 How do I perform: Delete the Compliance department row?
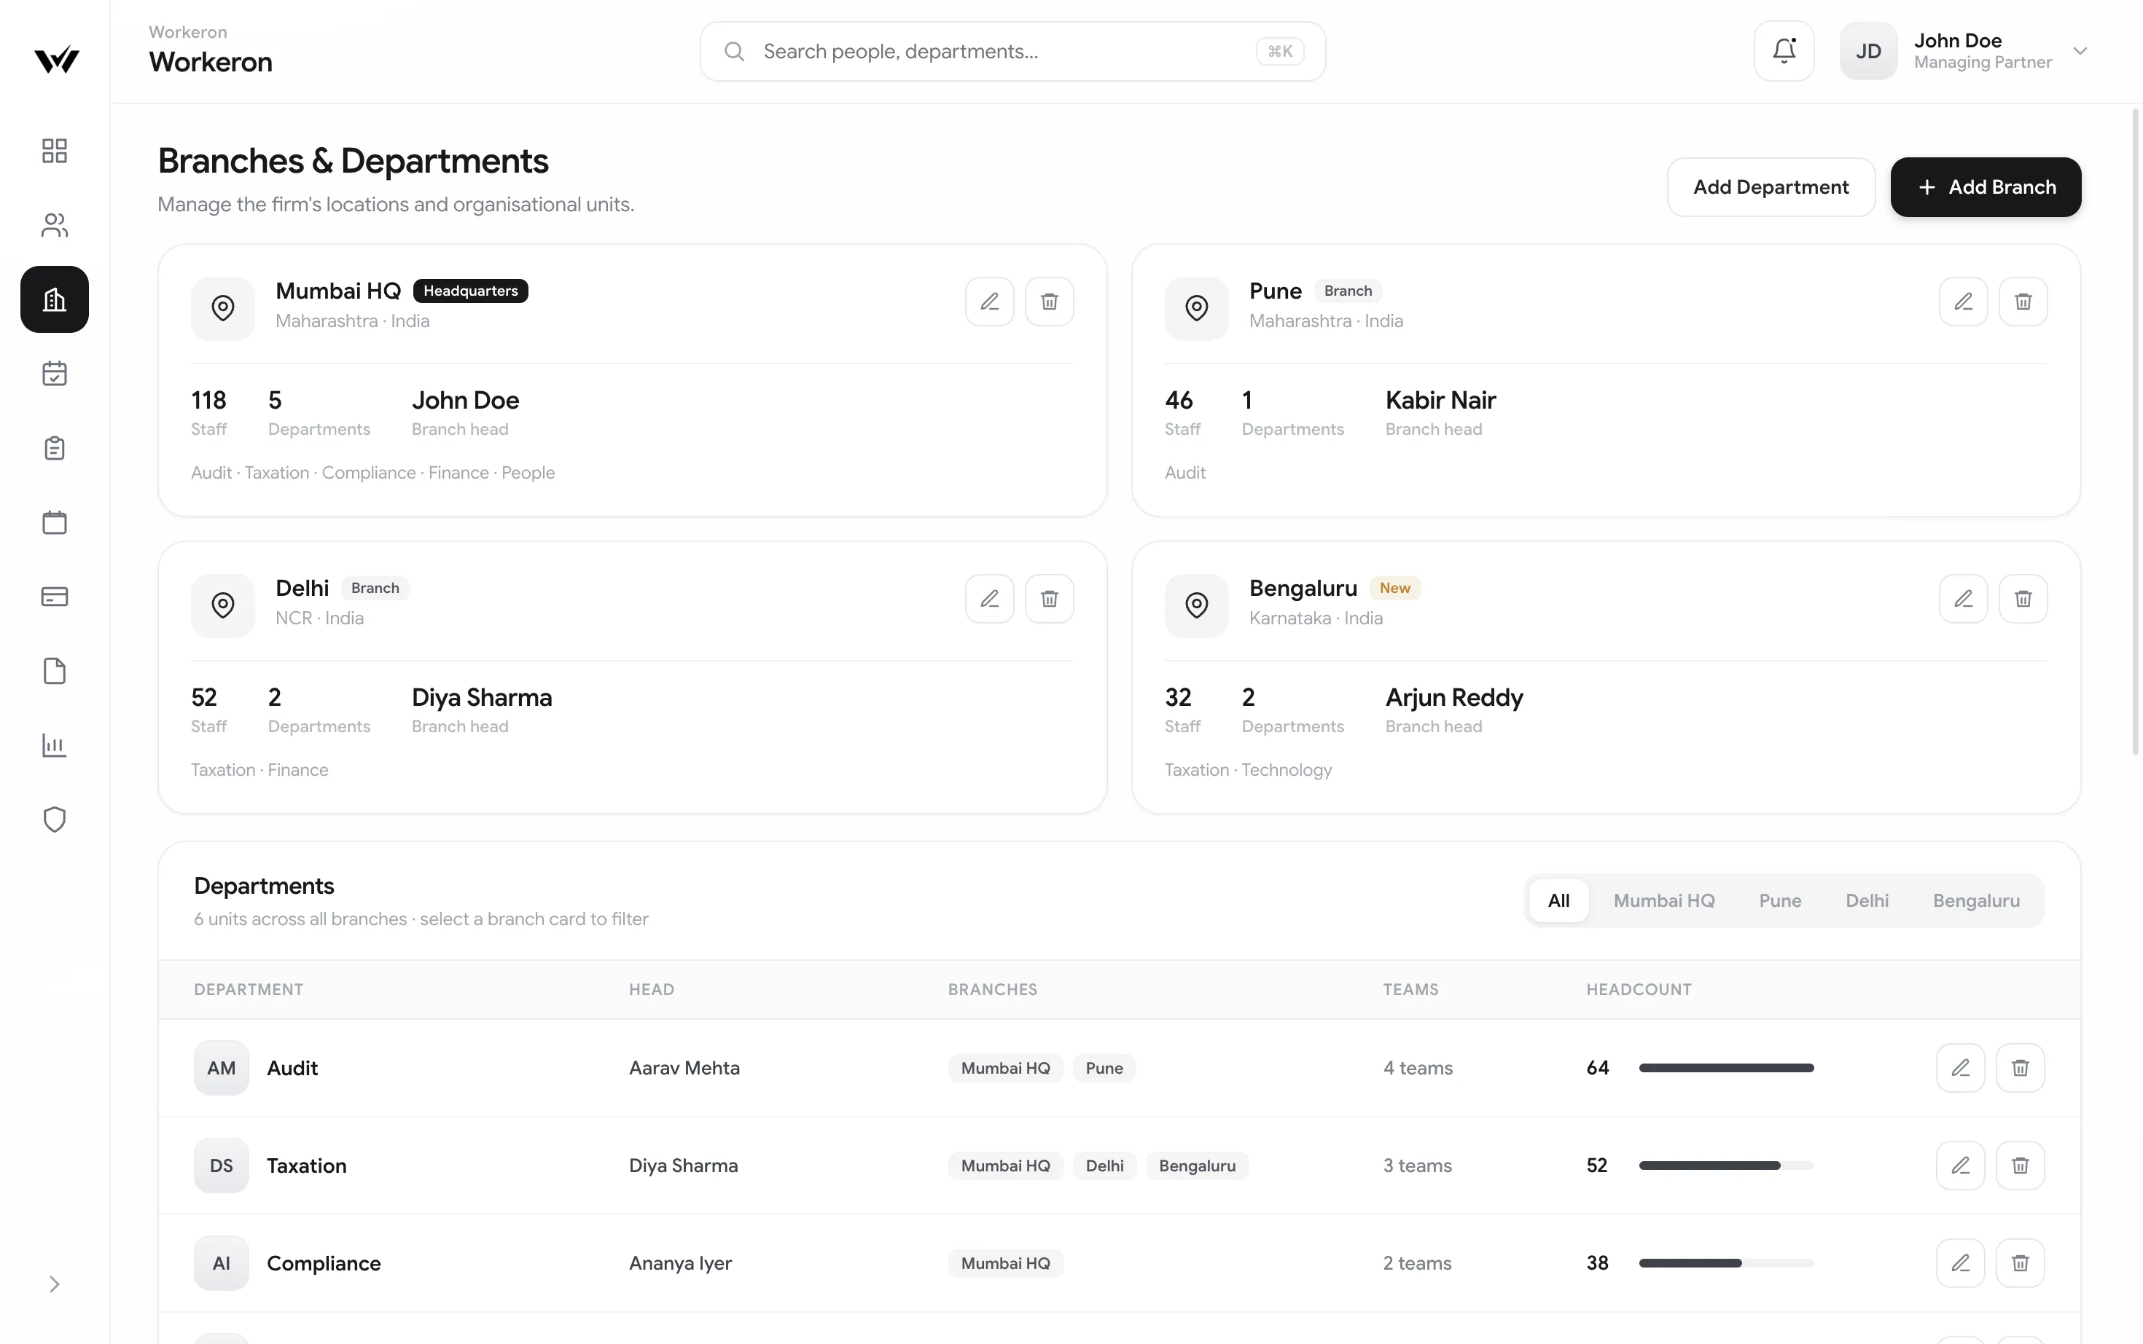tap(2021, 1263)
